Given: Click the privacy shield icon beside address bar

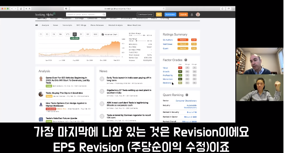Looking at the screenshot, I should tap(66, 9).
